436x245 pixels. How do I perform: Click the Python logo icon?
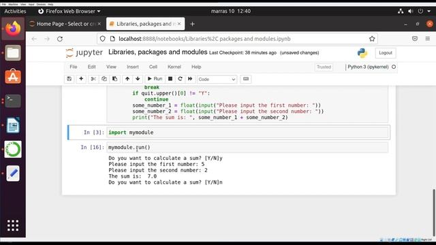point(362,53)
